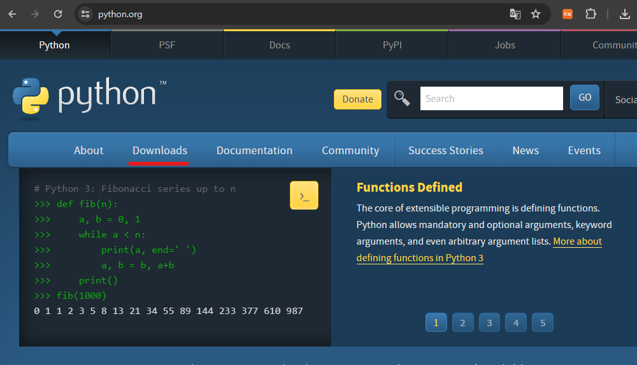This screenshot has width=637, height=365.
Task: Bookmark this page with the star icon
Action: click(536, 14)
